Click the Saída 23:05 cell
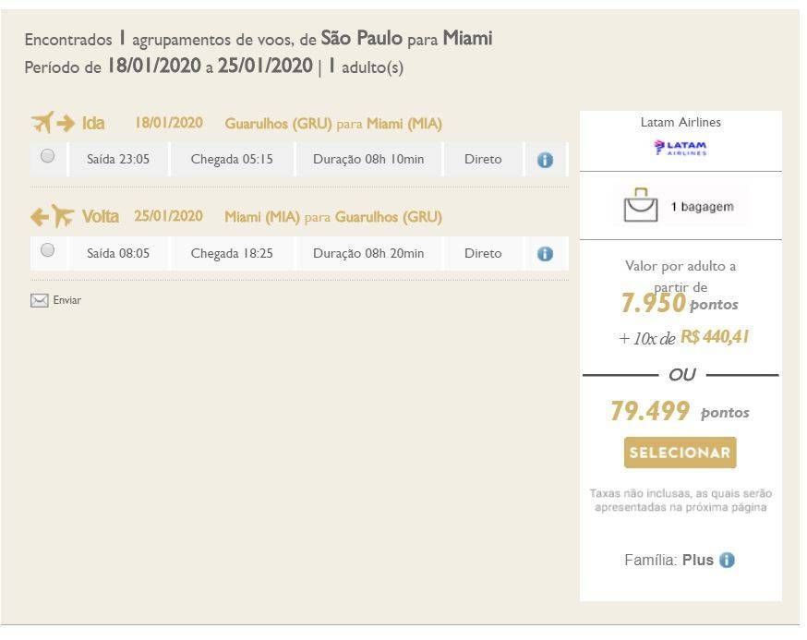The image size is (807, 640). pyautogui.click(x=118, y=160)
